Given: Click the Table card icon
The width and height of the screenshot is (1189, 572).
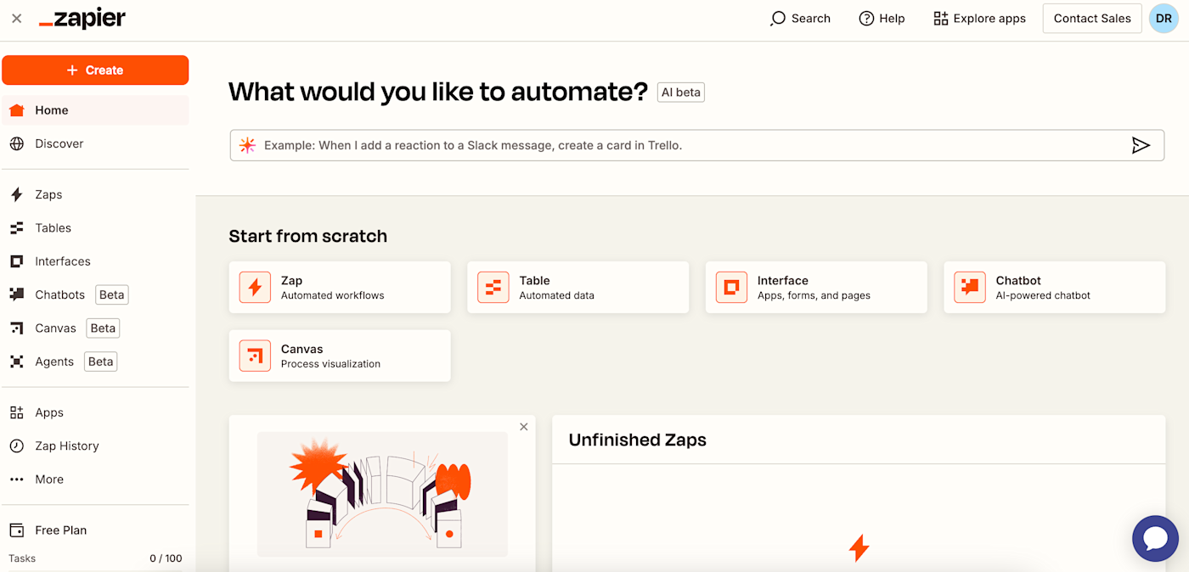Looking at the screenshot, I should [x=493, y=288].
